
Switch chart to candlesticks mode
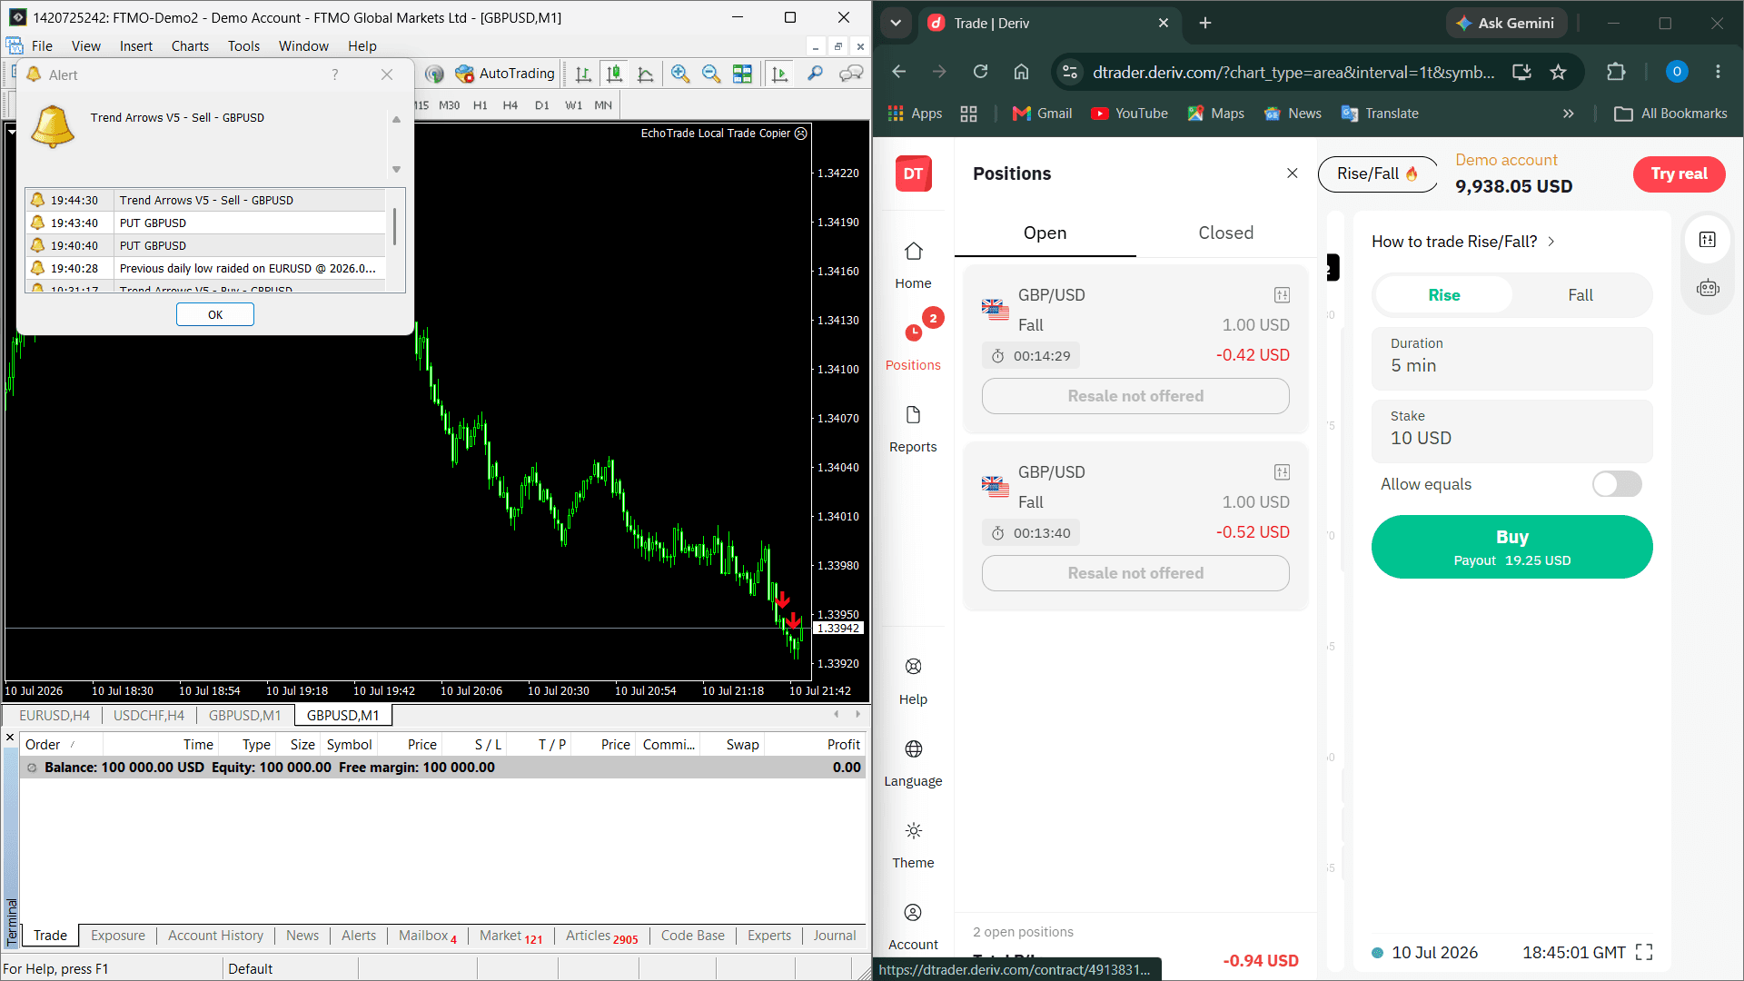615,74
